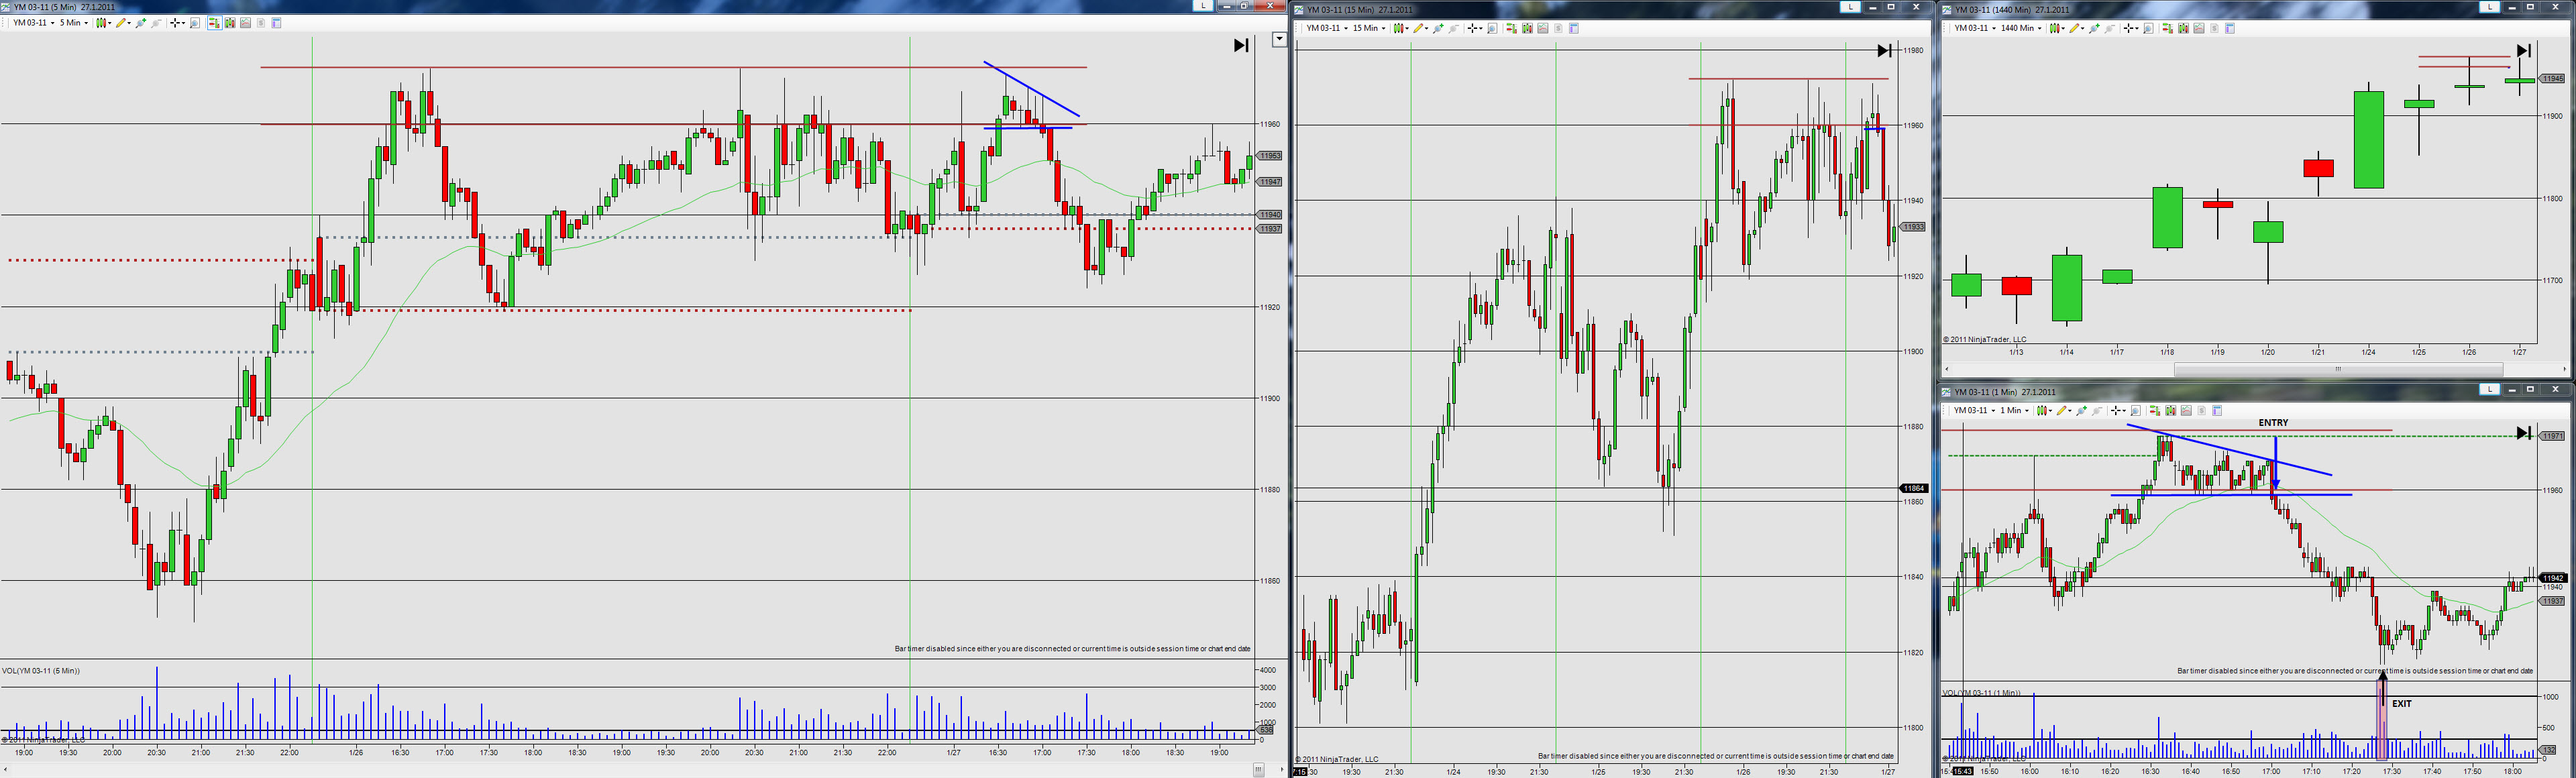This screenshot has width=2576, height=778.
Task: Click zoom in icon on 5 Min chart
Action: pos(140,23)
